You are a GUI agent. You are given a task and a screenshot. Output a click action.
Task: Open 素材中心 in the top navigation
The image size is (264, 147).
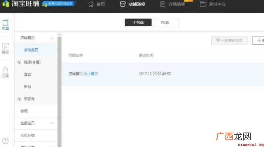coord(217,4)
